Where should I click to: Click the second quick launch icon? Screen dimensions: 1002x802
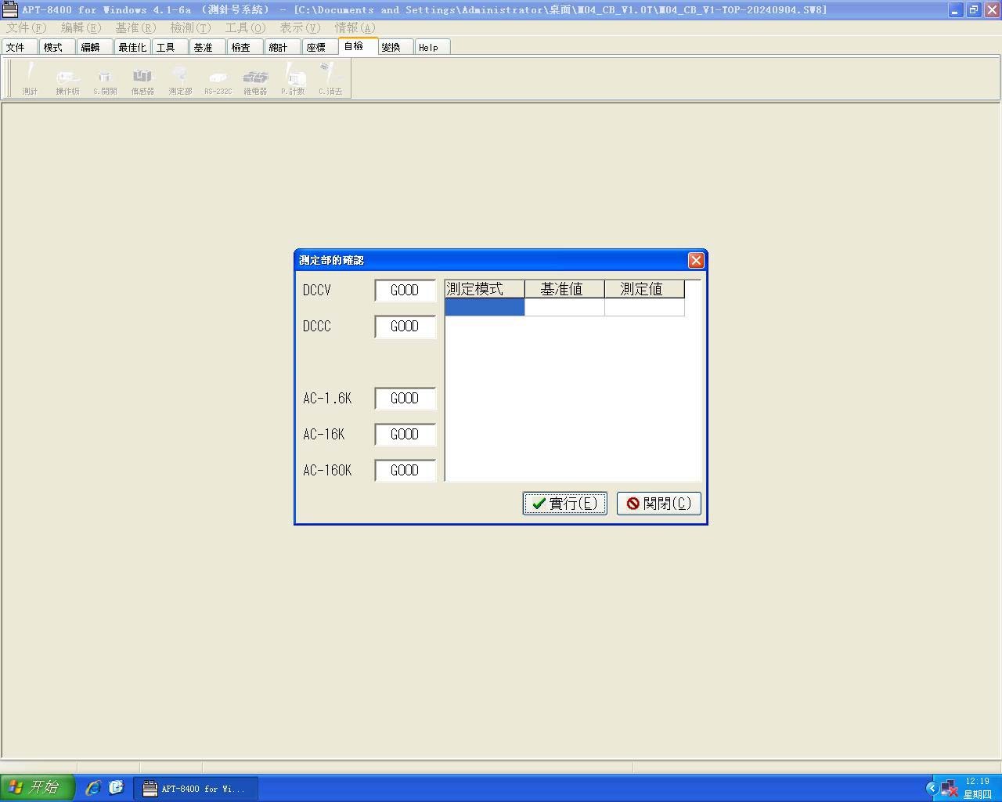click(117, 788)
